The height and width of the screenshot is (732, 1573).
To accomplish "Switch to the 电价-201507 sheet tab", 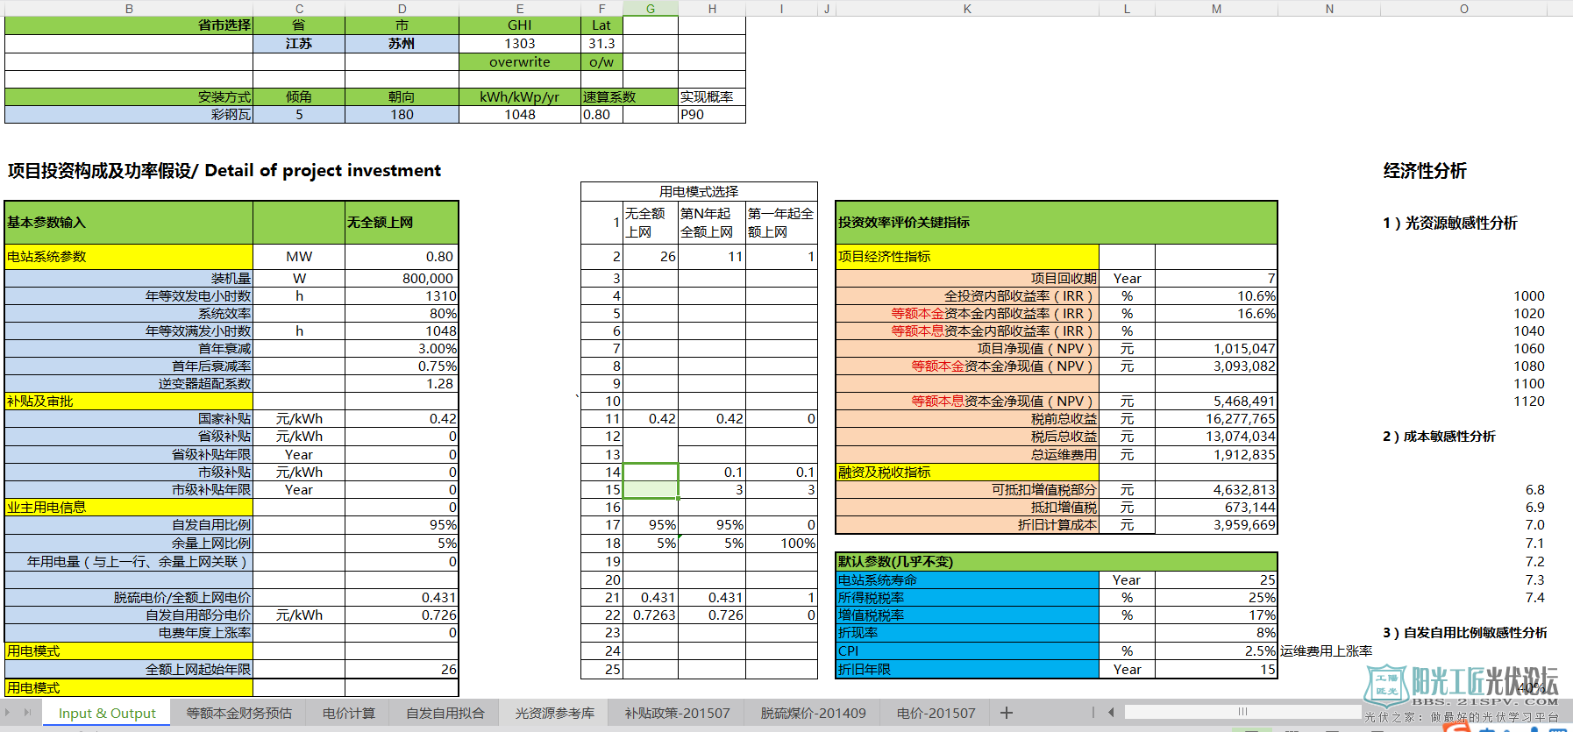I will [936, 713].
